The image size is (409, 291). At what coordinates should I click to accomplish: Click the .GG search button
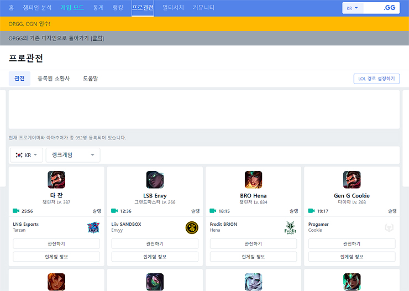[390, 8]
